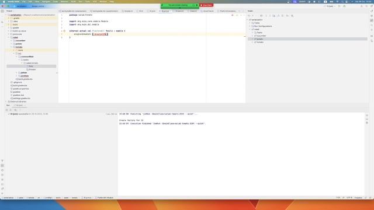Click the trash icon beside the run console

tap(367, 123)
